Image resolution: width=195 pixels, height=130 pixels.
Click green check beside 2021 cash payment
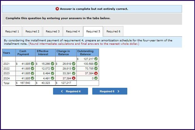point(32,64)
